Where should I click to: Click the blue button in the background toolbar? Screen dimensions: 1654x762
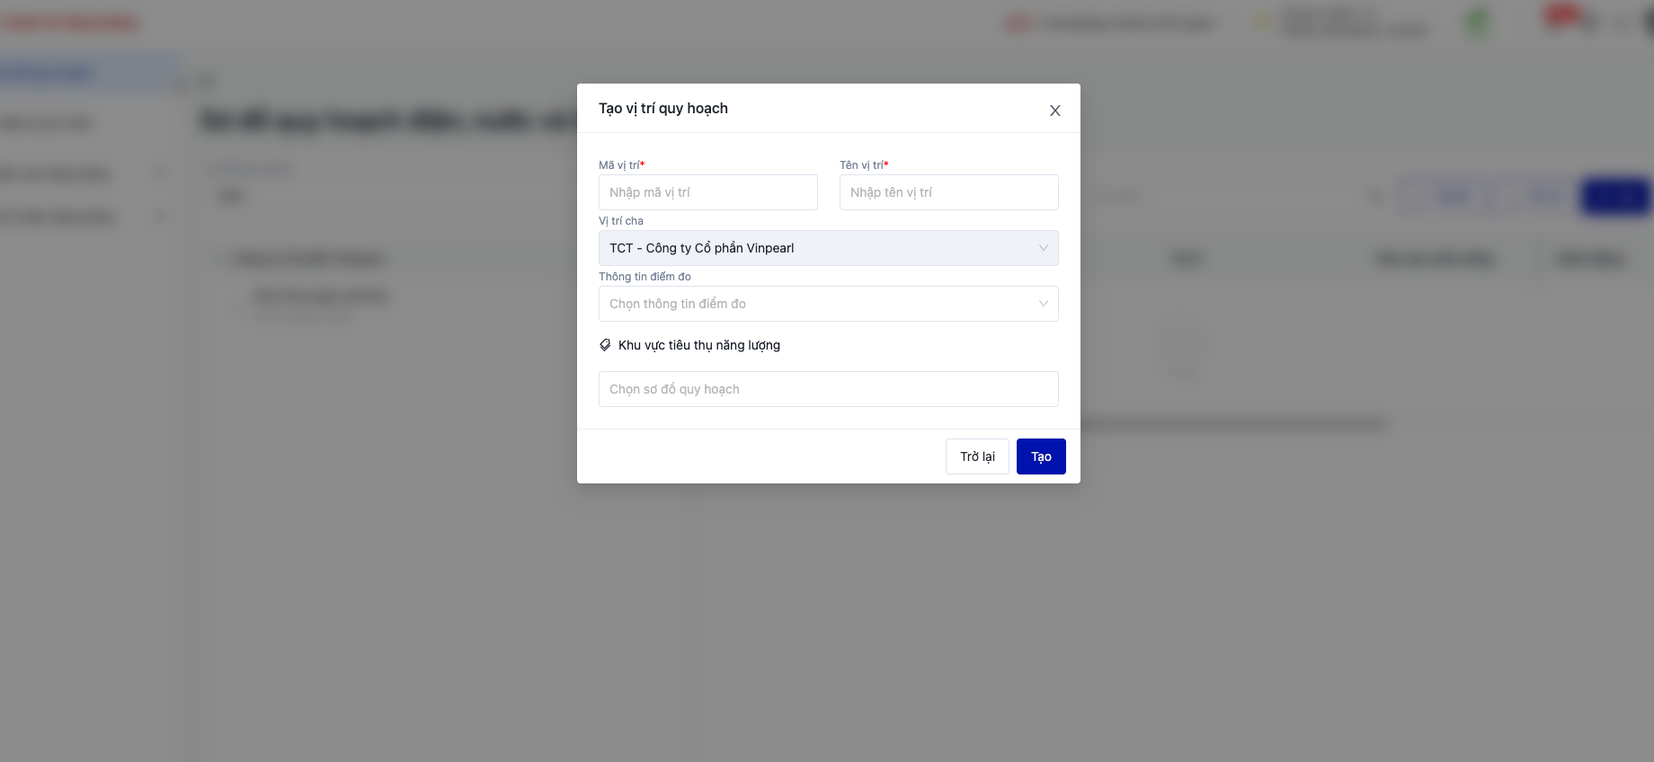click(1614, 197)
